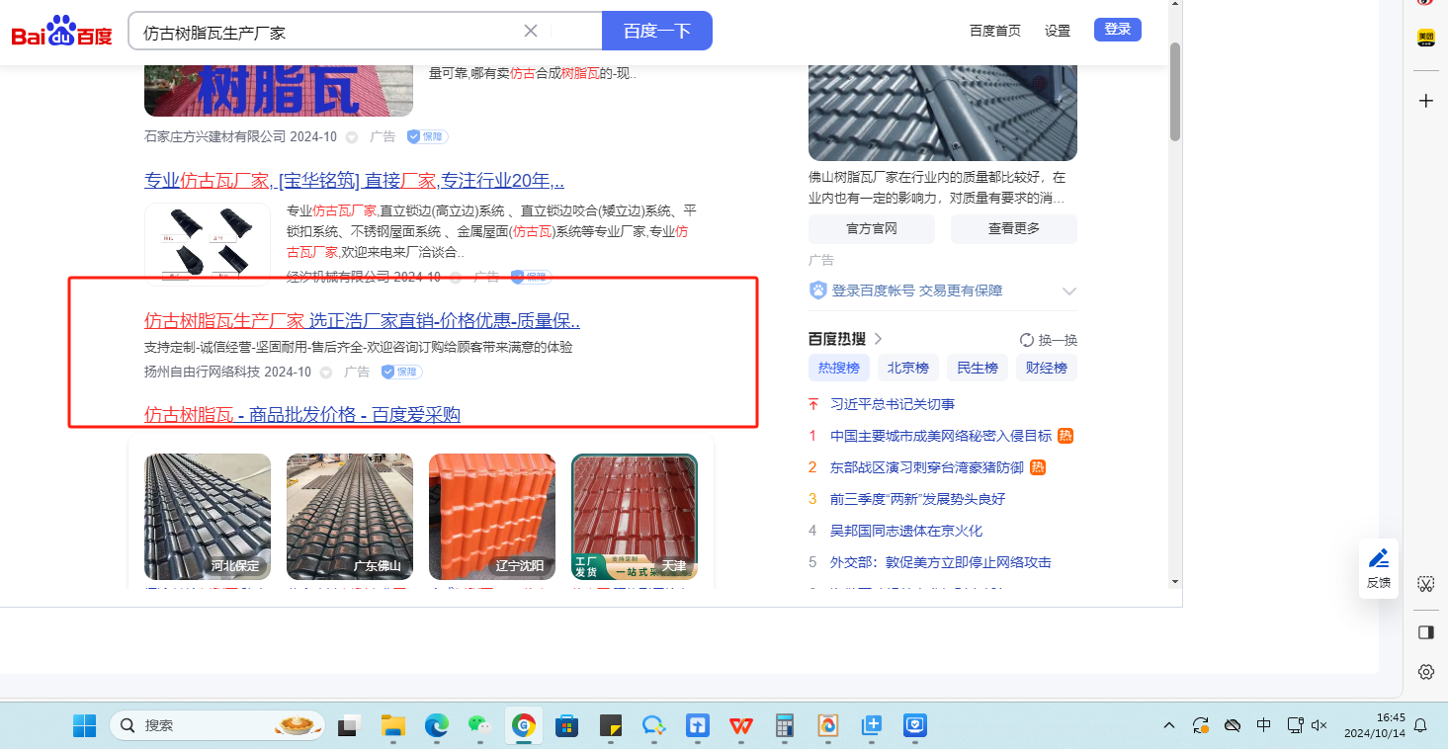The height and width of the screenshot is (749, 1448).
Task: Click the 登录 button
Action: [1118, 30]
